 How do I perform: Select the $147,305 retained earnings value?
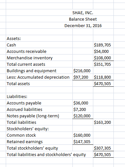(82, 142)
